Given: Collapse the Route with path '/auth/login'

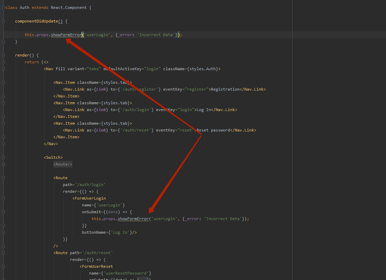Looking at the screenshot, I should pyautogui.click(x=3, y=178).
